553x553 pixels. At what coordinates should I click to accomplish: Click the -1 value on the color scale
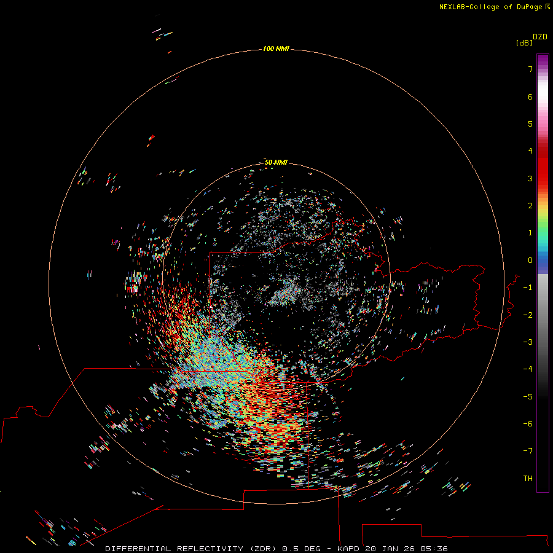[528, 288]
